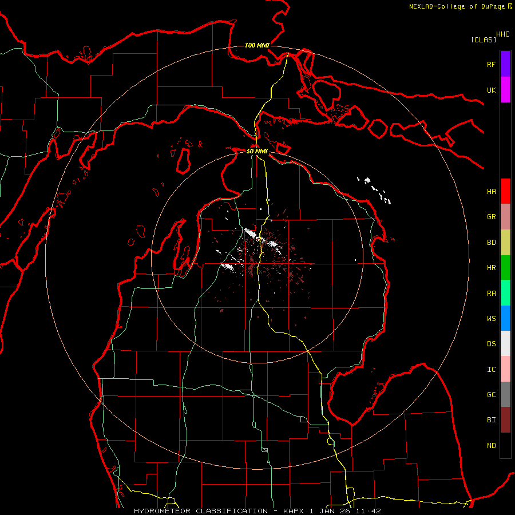
Task: Click the ND black legend block
Action: (505, 445)
